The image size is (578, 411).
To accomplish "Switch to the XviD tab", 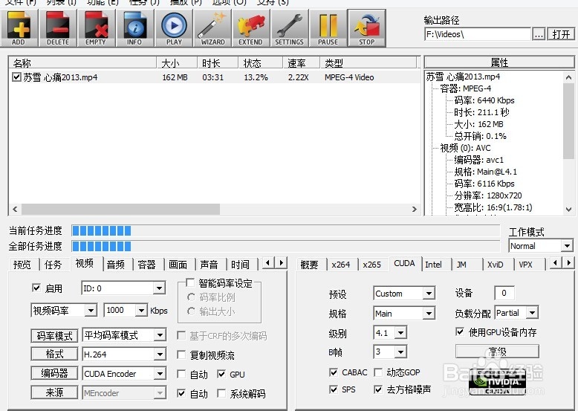I will [x=495, y=265].
